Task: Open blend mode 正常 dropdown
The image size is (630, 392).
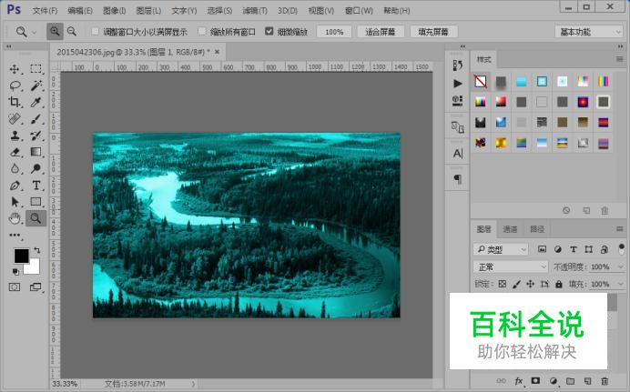Action: pos(510,266)
